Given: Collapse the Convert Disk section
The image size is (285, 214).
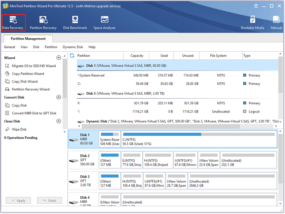Looking at the screenshot, I should point(58,97).
